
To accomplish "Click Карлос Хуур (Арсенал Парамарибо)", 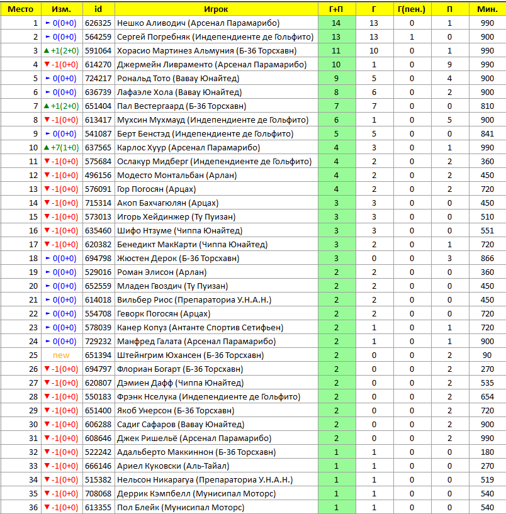I will coord(189,147).
